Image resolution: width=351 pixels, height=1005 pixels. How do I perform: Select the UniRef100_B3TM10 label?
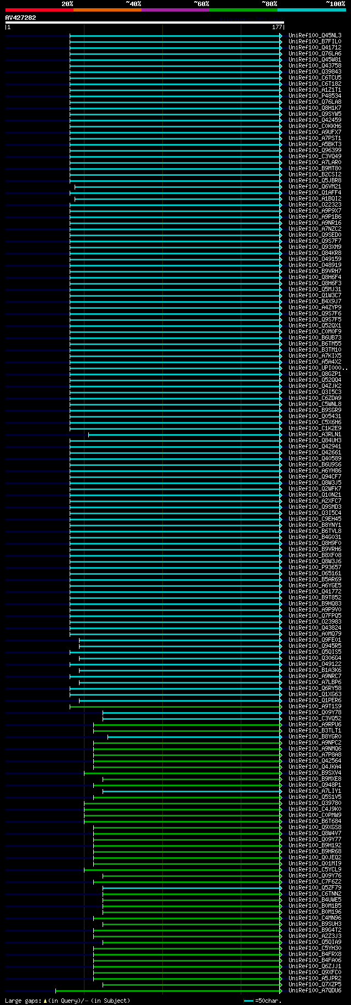(315, 350)
